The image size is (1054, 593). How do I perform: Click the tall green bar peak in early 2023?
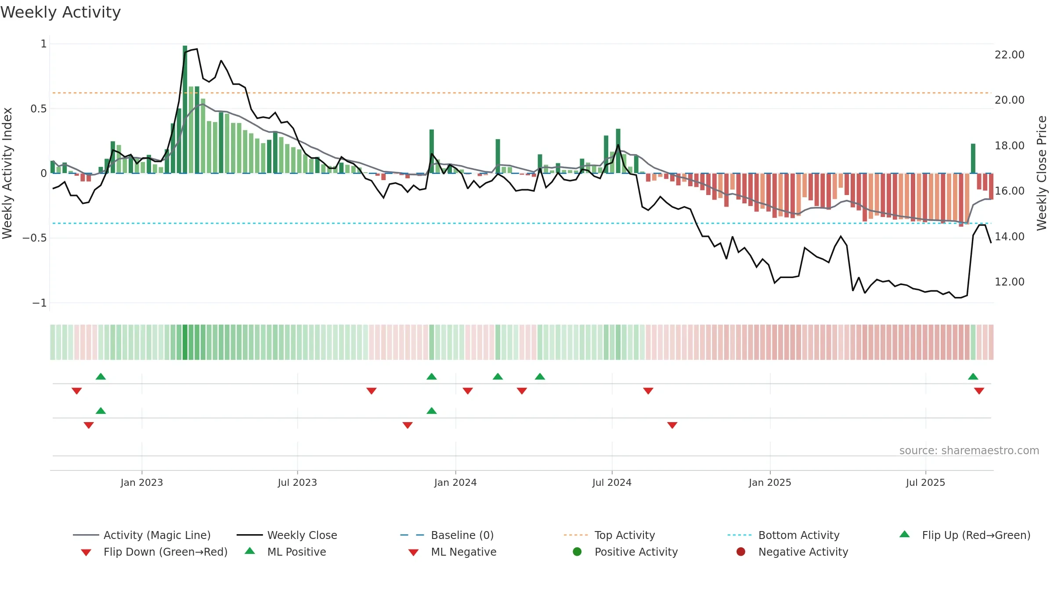click(185, 109)
